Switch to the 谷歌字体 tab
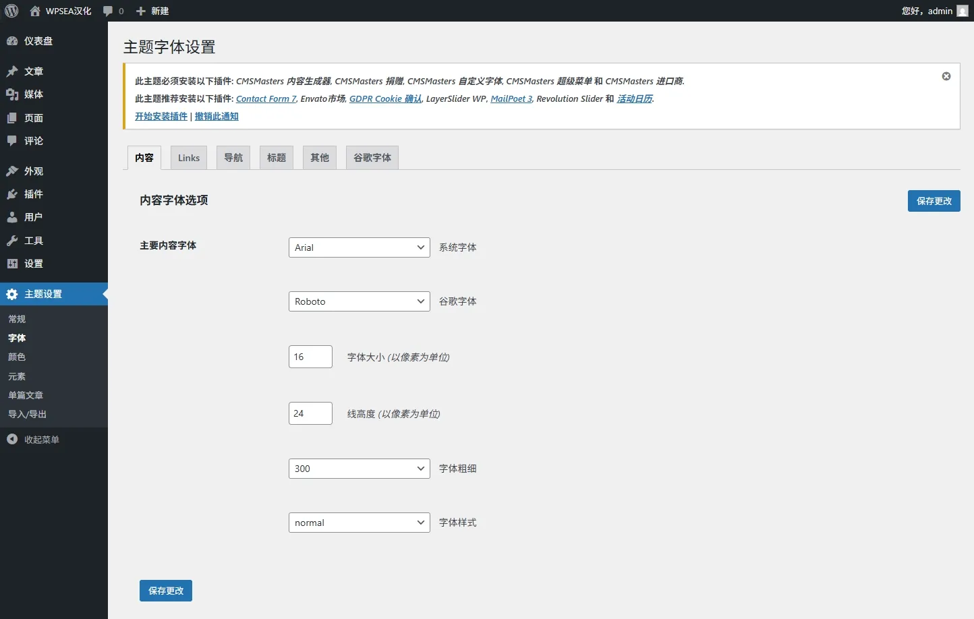This screenshot has width=974, height=619. 372,158
